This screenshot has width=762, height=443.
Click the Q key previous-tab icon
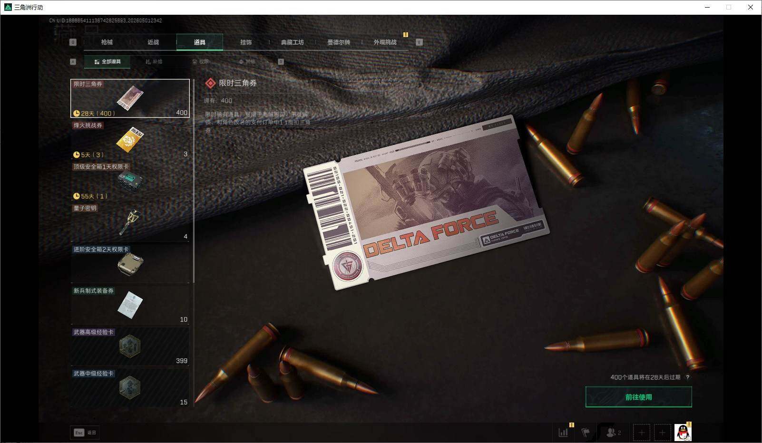coord(73,42)
